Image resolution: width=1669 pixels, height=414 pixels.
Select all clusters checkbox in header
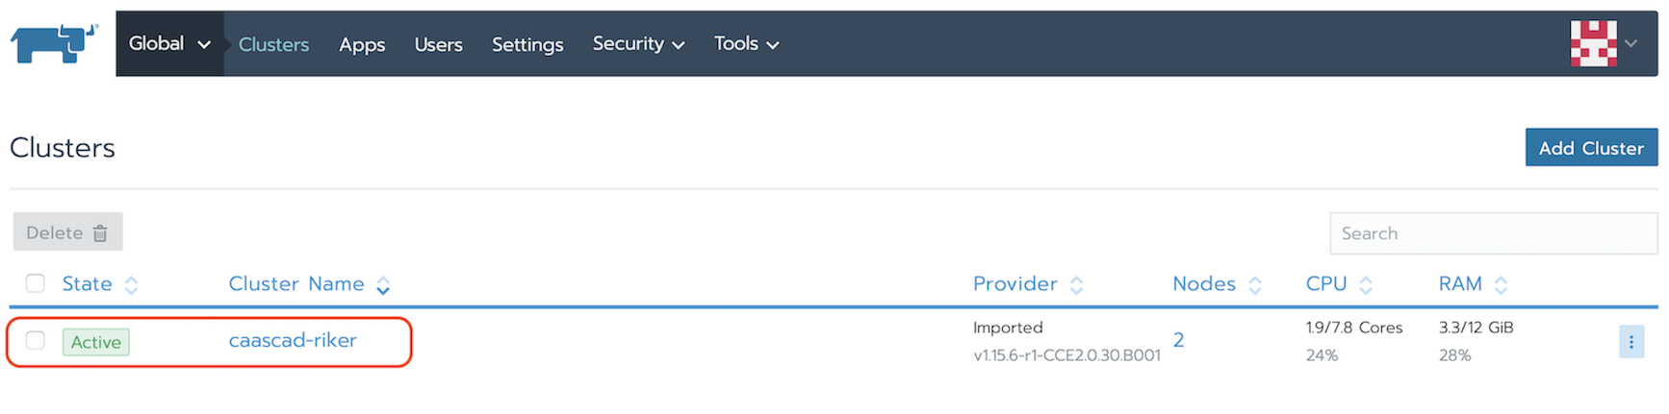[x=36, y=283]
